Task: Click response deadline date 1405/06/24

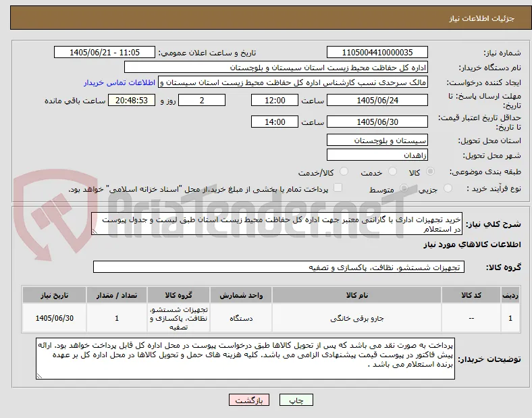Action: click(x=377, y=100)
